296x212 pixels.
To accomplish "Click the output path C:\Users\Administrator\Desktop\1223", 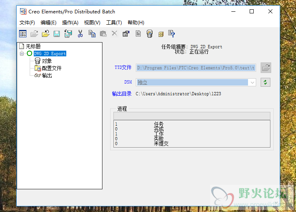I will pyautogui.click(x=178, y=94).
